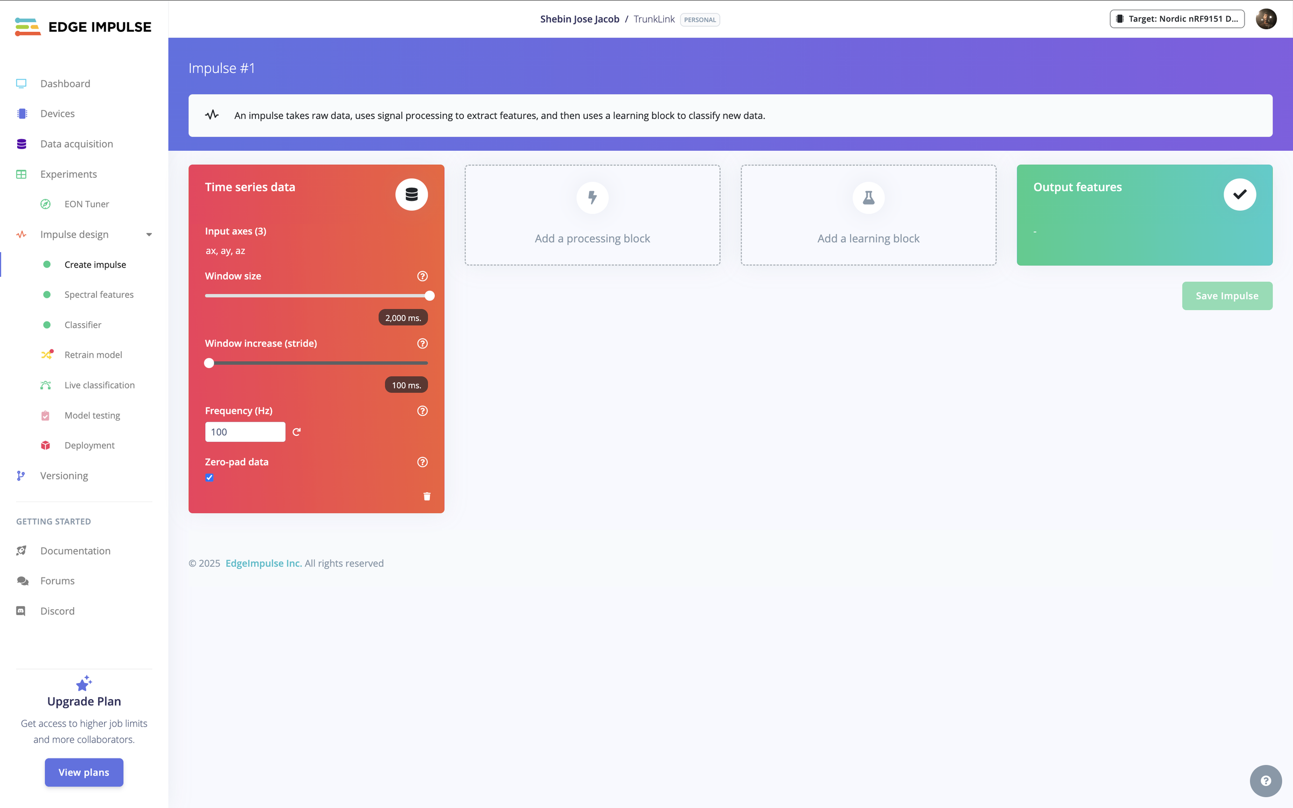Go to the Spectral features page

[x=99, y=295]
